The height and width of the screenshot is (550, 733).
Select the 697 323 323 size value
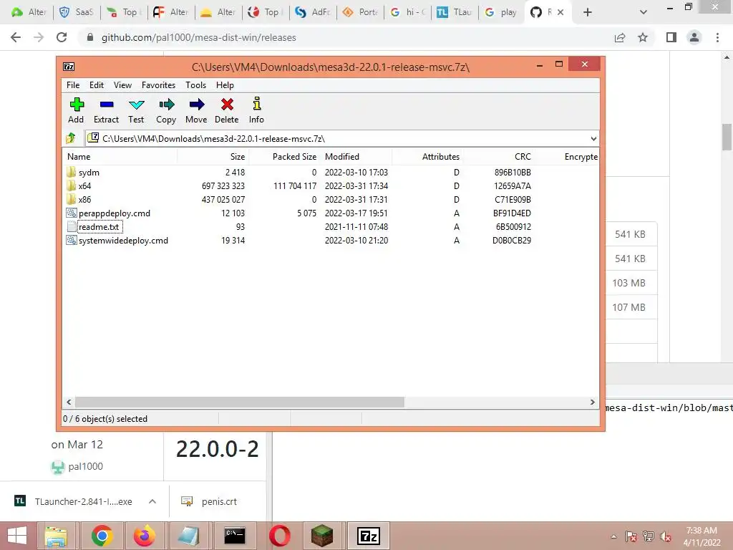223,185
